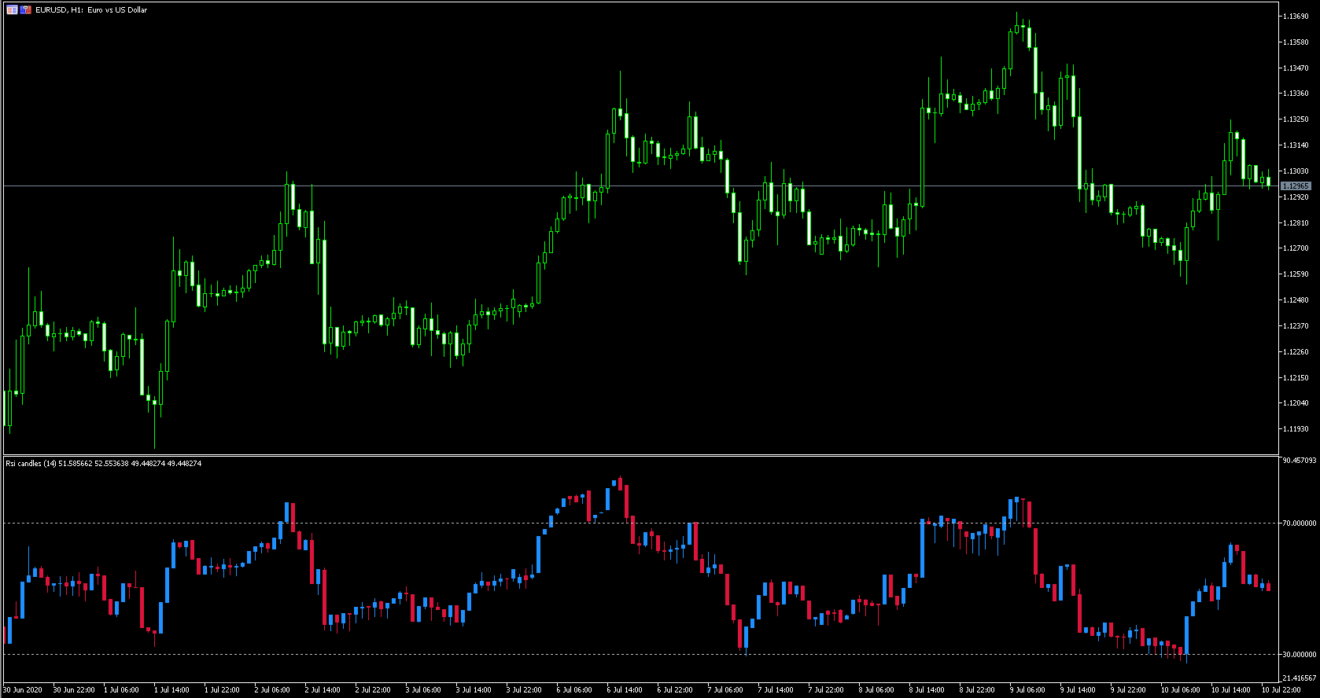Screen dimensions: 1320x698
Task: Click the 6 Jul 14:00 time axis label
Action: click(x=625, y=690)
